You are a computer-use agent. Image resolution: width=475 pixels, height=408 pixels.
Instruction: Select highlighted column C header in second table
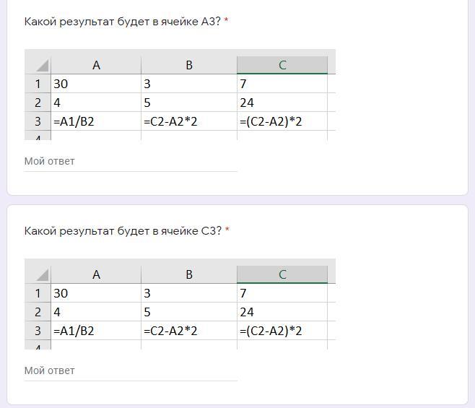tap(282, 274)
